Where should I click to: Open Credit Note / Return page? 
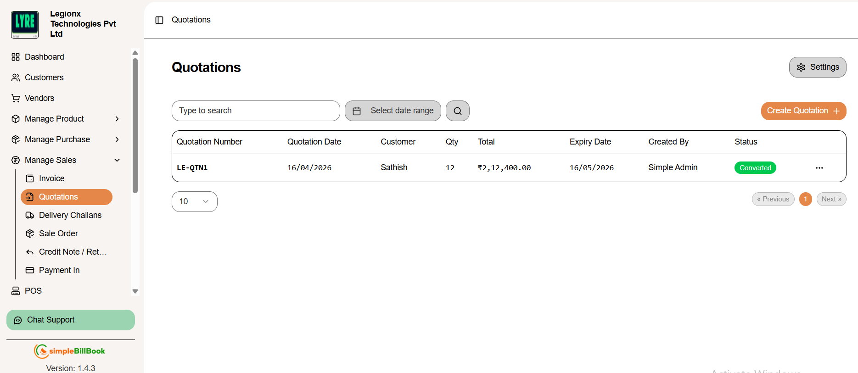tap(73, 252)
